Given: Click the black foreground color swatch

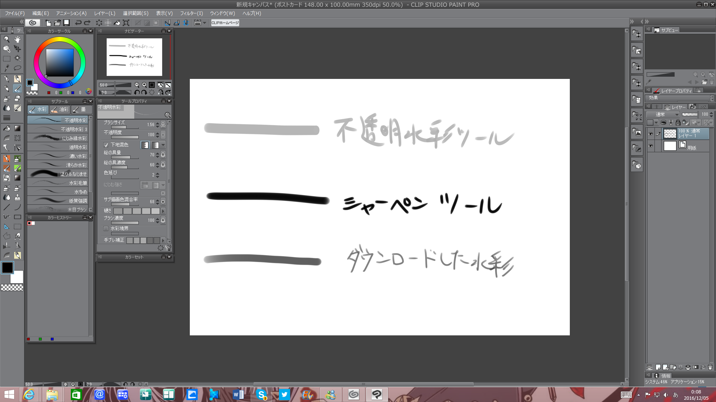Looking at the screenshot, I should click(x=7, y=267).
